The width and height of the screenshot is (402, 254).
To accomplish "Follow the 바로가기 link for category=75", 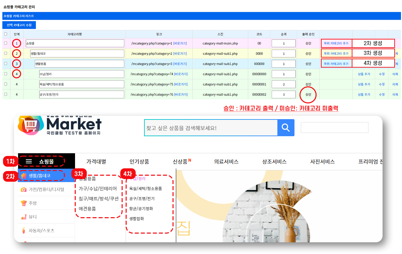I will click(181, 84).
